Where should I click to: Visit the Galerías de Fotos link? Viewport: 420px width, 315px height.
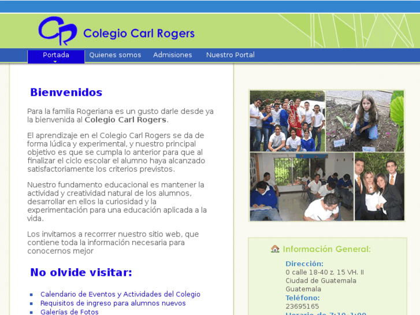69,312
